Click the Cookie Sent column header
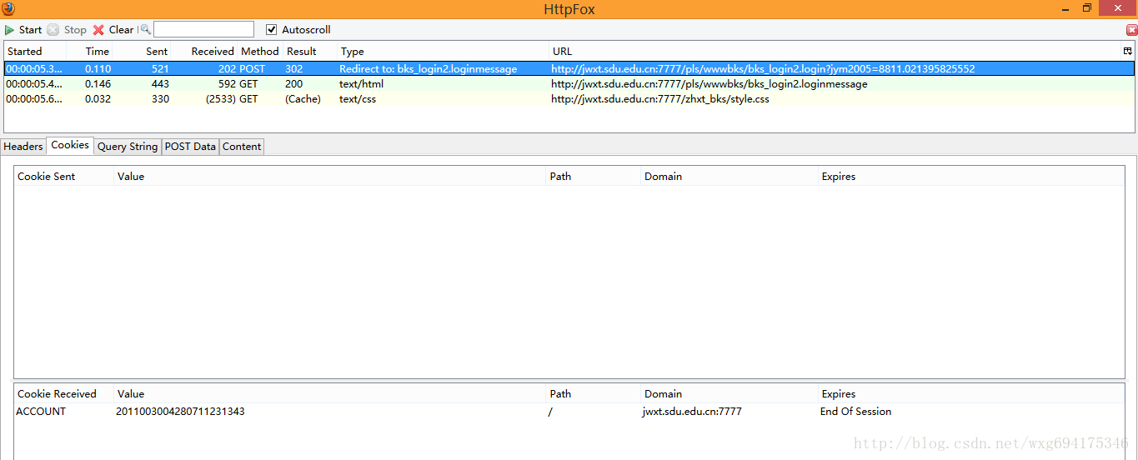This screenshot has width=1138, height=460. [x=63, y=176]
